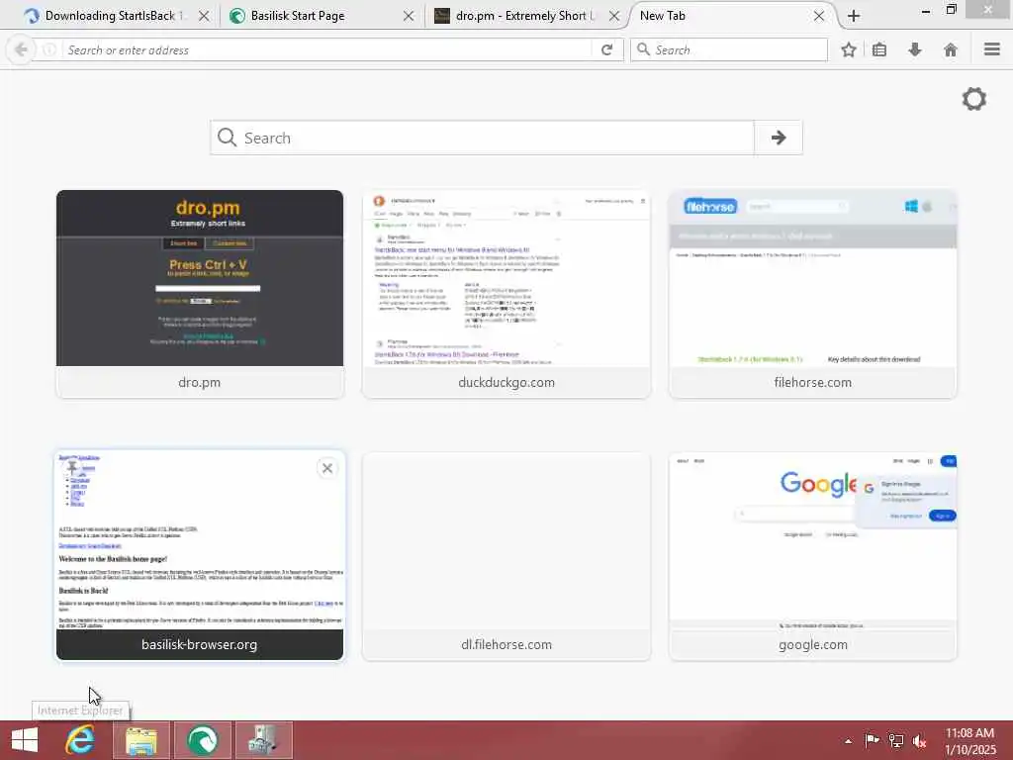Open network status tray icon
The width and height of the screenshot is (1013, 760).
[896, 740]
